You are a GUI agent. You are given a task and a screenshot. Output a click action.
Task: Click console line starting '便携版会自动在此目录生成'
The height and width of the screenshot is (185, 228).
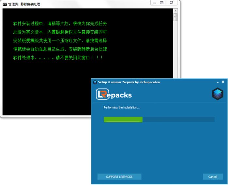(x=60, y=49)
